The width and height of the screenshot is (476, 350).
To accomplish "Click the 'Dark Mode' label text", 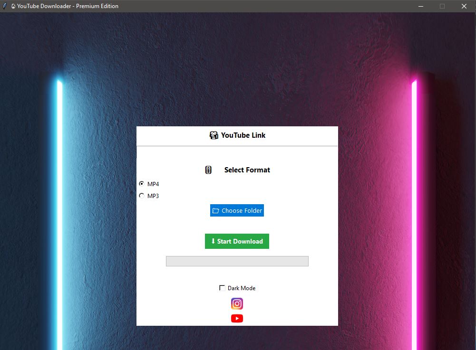I will click(242, 288).
